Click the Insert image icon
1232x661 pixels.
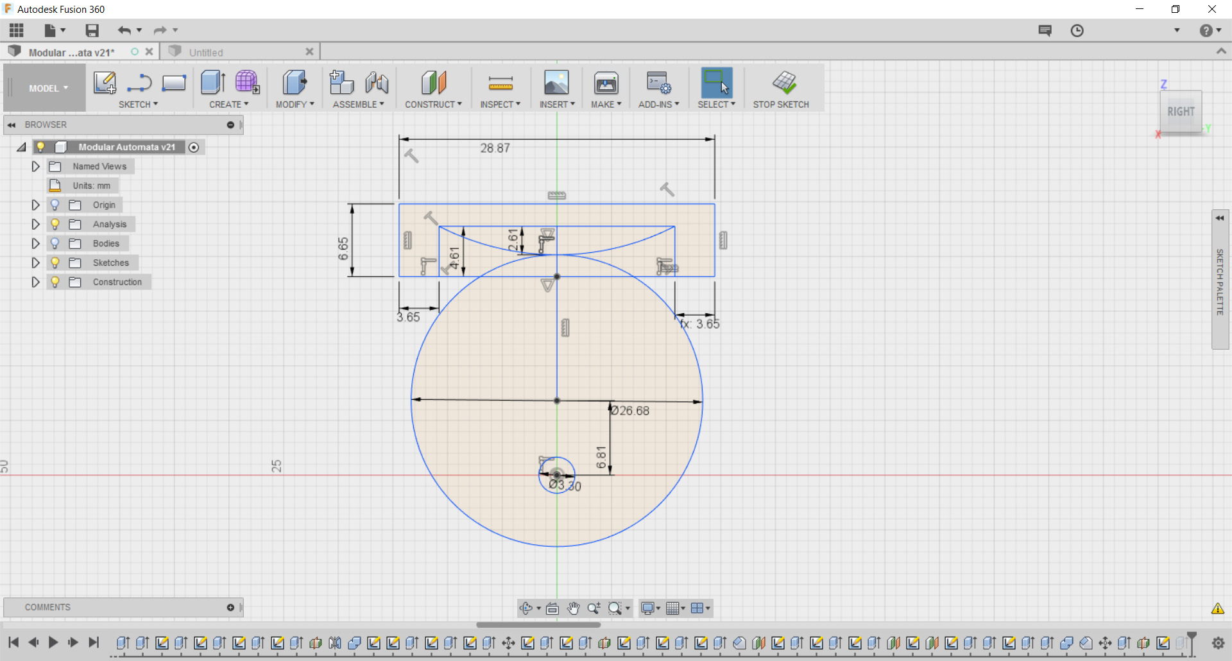tap(556, 83)
